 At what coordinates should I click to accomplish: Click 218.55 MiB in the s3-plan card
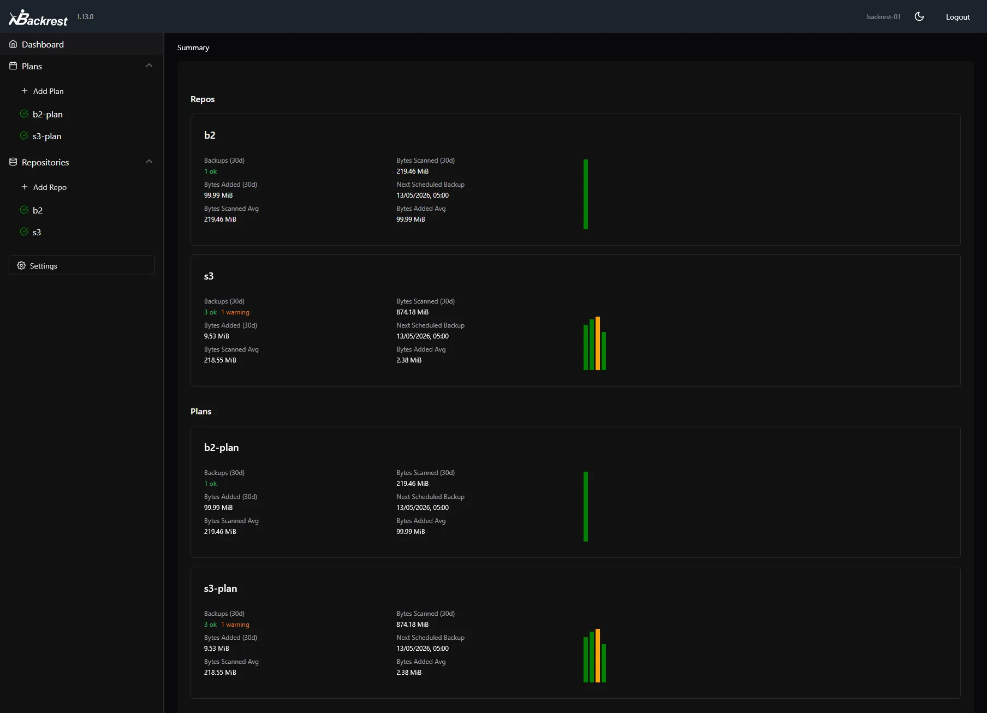220,673
